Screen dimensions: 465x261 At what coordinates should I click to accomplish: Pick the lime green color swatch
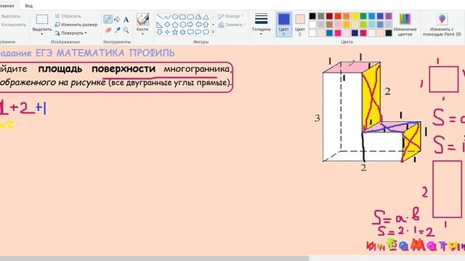point(363,25)
